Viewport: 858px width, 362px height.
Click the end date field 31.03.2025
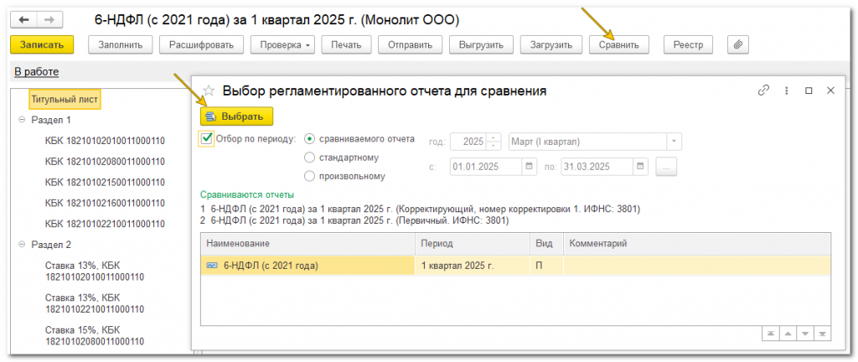(x=598, y=167)
